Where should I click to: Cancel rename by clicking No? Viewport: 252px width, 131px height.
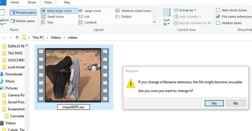pyautogui.click(x=236, y=103)
